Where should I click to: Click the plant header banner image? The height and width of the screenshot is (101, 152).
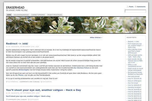click(76, 25)
